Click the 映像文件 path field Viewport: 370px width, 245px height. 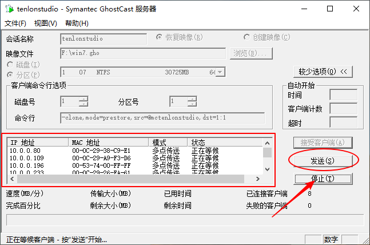143,53
